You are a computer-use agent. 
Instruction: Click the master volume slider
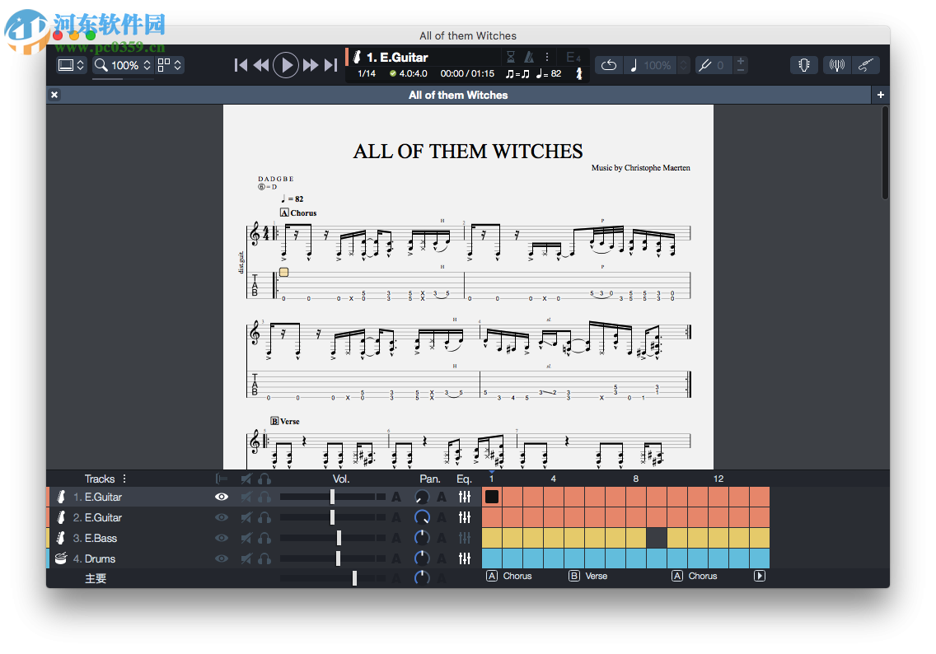coord(354,578)
